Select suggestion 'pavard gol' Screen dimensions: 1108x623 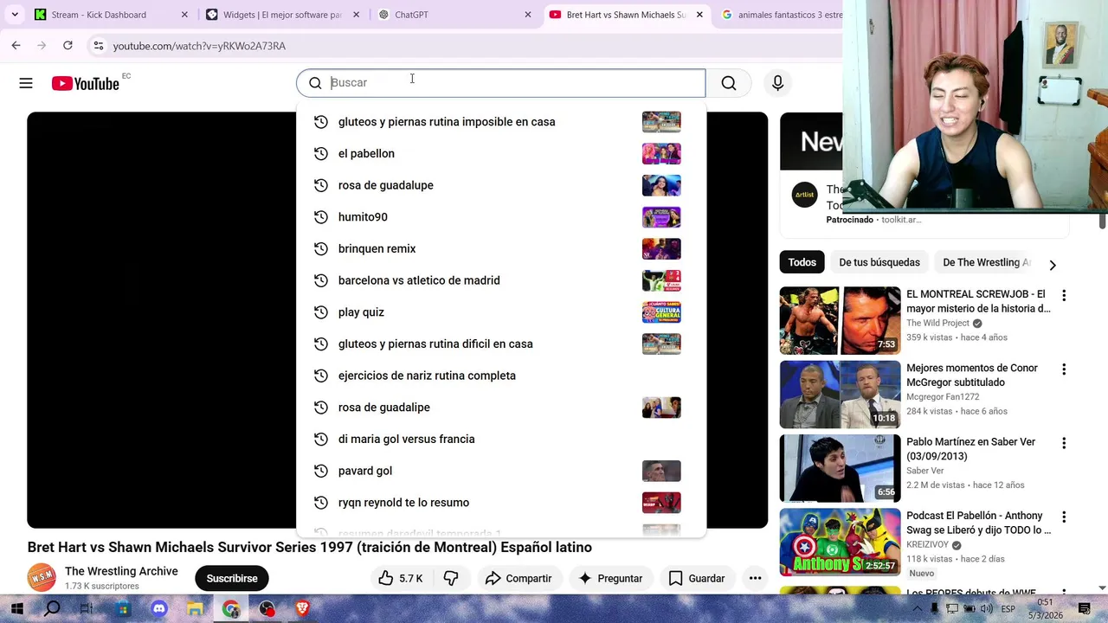point(501,471)
